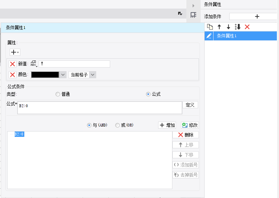This screenshot has width=279, height=198.
Task: Click the 定义 button
Action: (190, 105)
